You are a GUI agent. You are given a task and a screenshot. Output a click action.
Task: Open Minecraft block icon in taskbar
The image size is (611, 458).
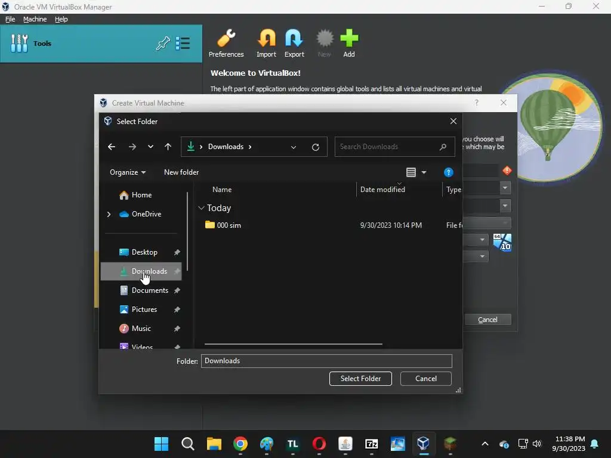click(x=450, y=444)
